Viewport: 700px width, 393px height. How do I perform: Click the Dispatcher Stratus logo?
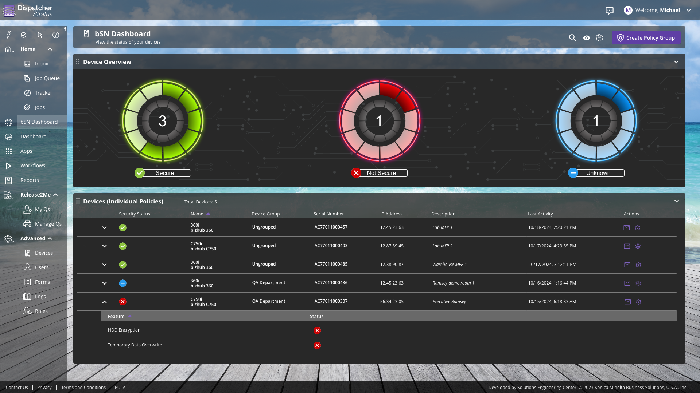(27, 11)
